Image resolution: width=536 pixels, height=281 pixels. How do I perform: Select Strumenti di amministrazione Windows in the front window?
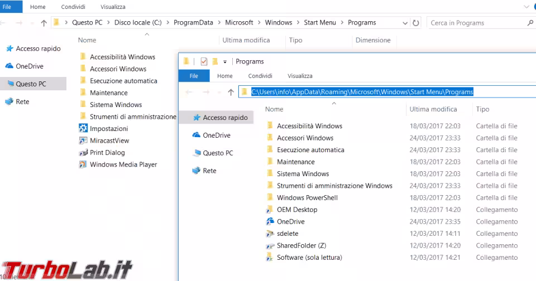[334, 186]
